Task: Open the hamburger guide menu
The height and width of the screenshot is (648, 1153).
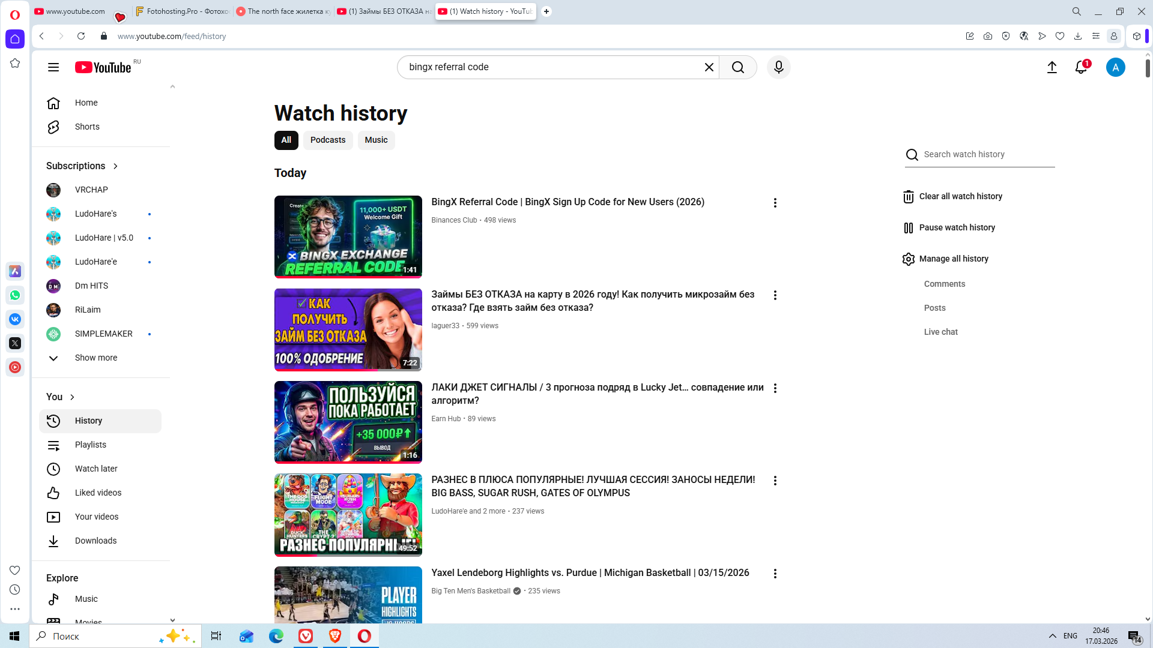Action: tap(53, 67)
